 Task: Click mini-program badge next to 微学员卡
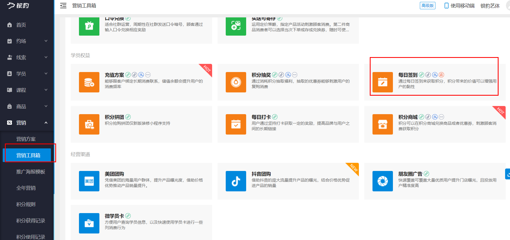click(x=128, y=216)
